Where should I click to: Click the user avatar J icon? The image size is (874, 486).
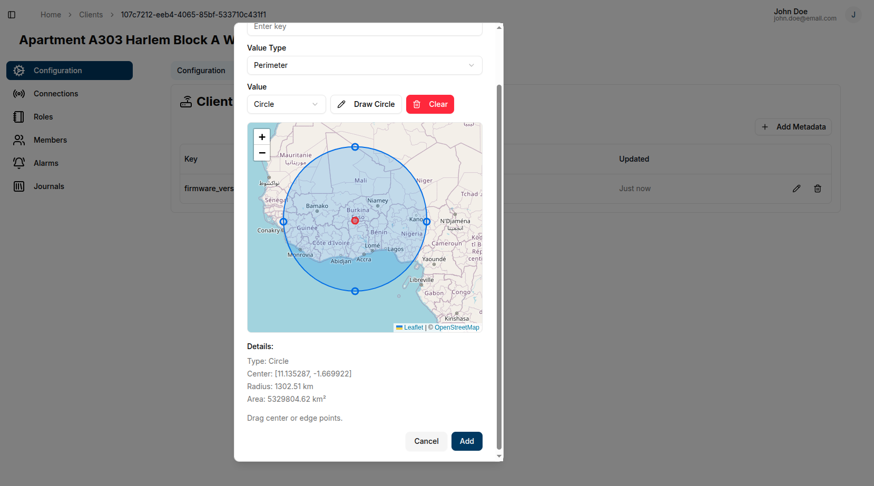click(x=853, y=15)
